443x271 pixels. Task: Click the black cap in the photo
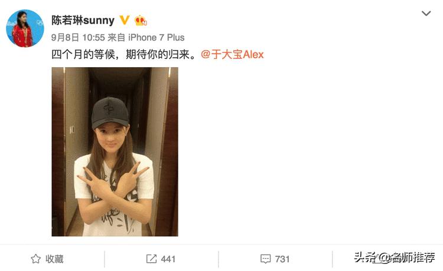(110, 113)
